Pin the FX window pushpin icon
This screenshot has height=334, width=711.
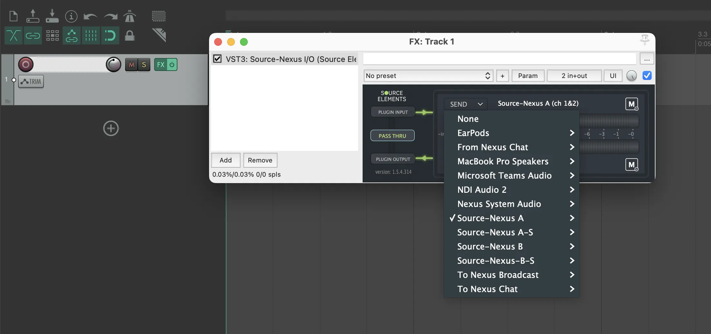pyautogui.click(x=645, y=40)
